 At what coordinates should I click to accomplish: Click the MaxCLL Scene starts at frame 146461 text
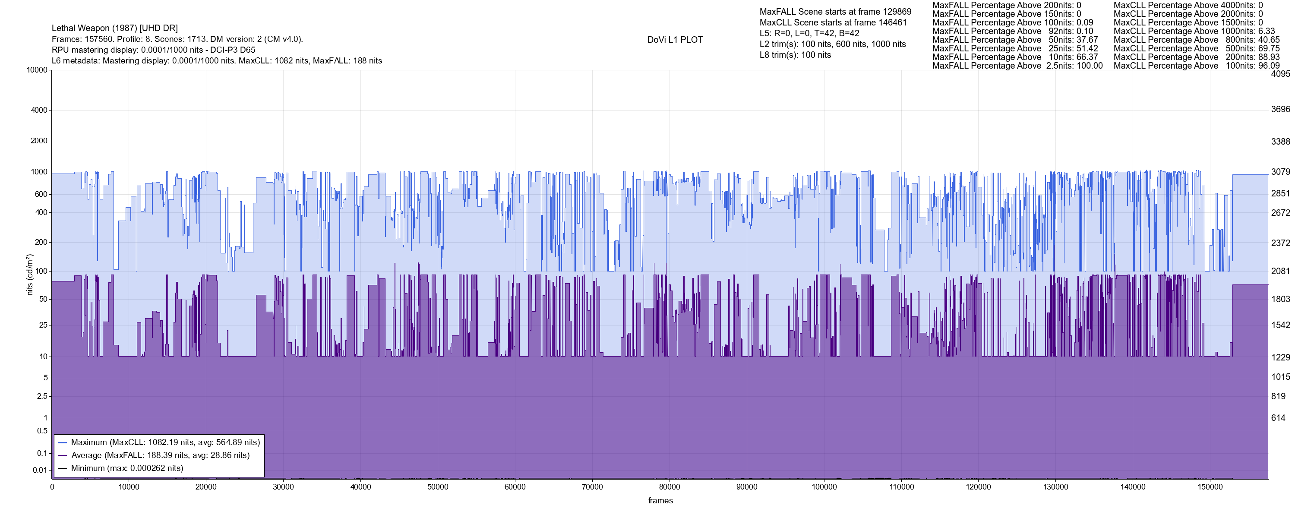click(833, 22)
